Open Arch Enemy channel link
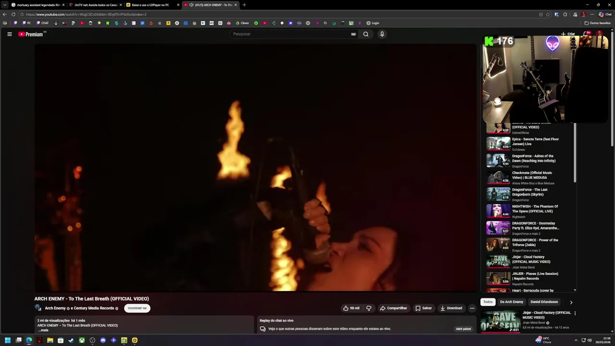The width and height of the screenshot is (615, 346). click(x=55, y=308)
